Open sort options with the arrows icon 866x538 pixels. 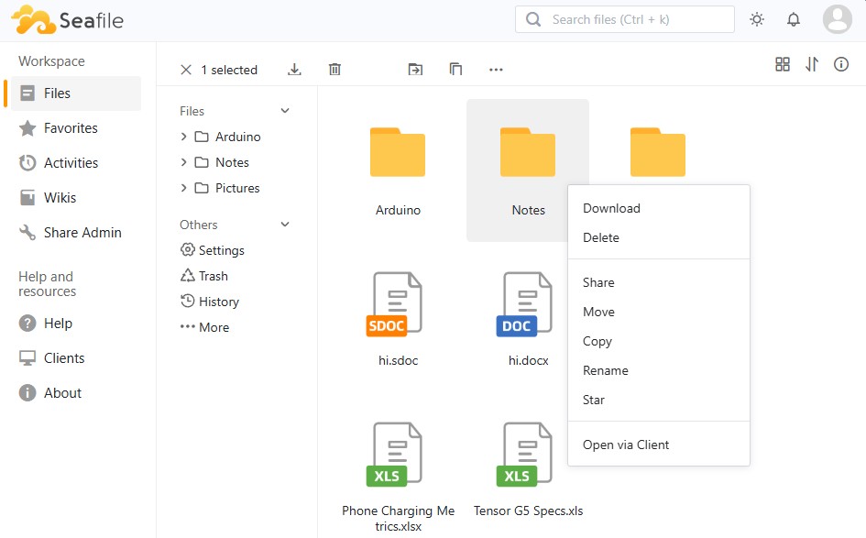[812, 65]
